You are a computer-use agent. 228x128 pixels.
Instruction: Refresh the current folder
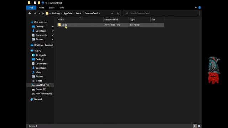pos(118,14)
